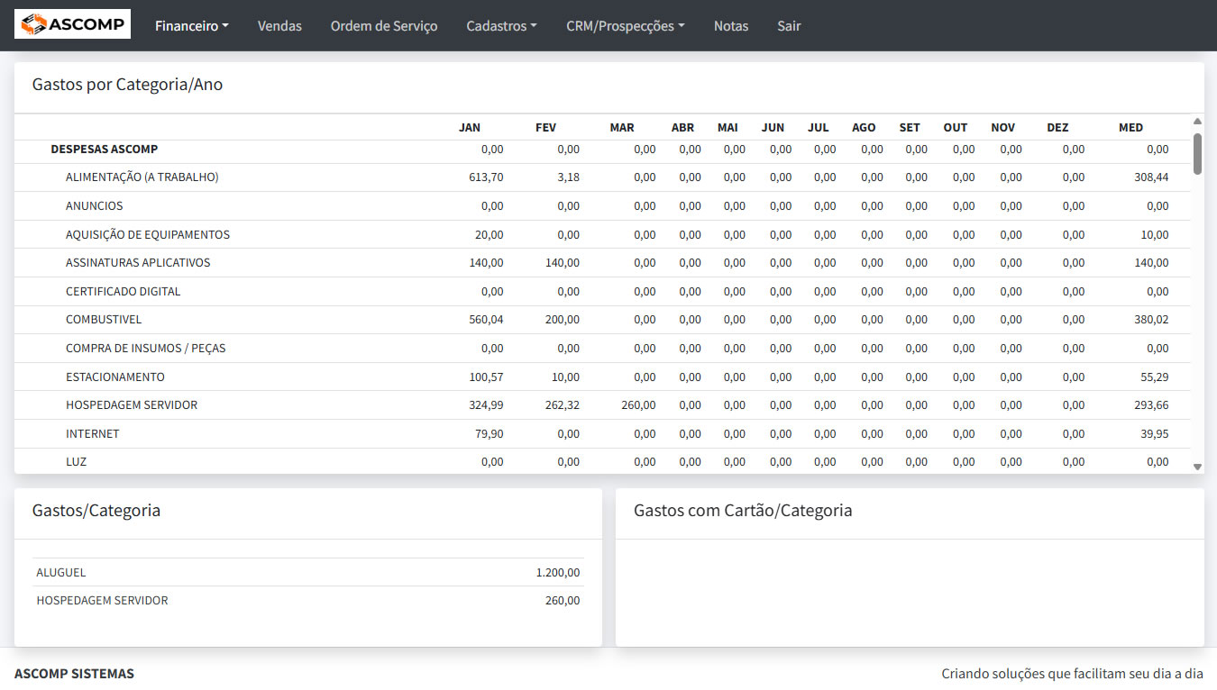Select the Ordem de Serviço menu item

(383, 26)
